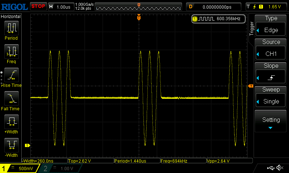The image size is (289, 173).
Task: Click the orange D delay indicator
Action: 191,7
